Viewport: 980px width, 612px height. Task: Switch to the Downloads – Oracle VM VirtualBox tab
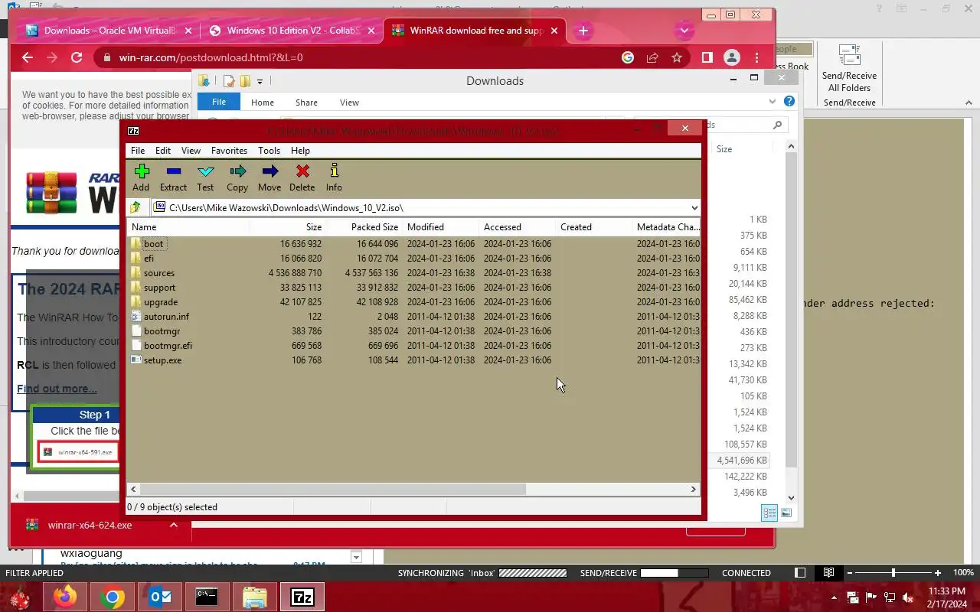coord(109,31)
